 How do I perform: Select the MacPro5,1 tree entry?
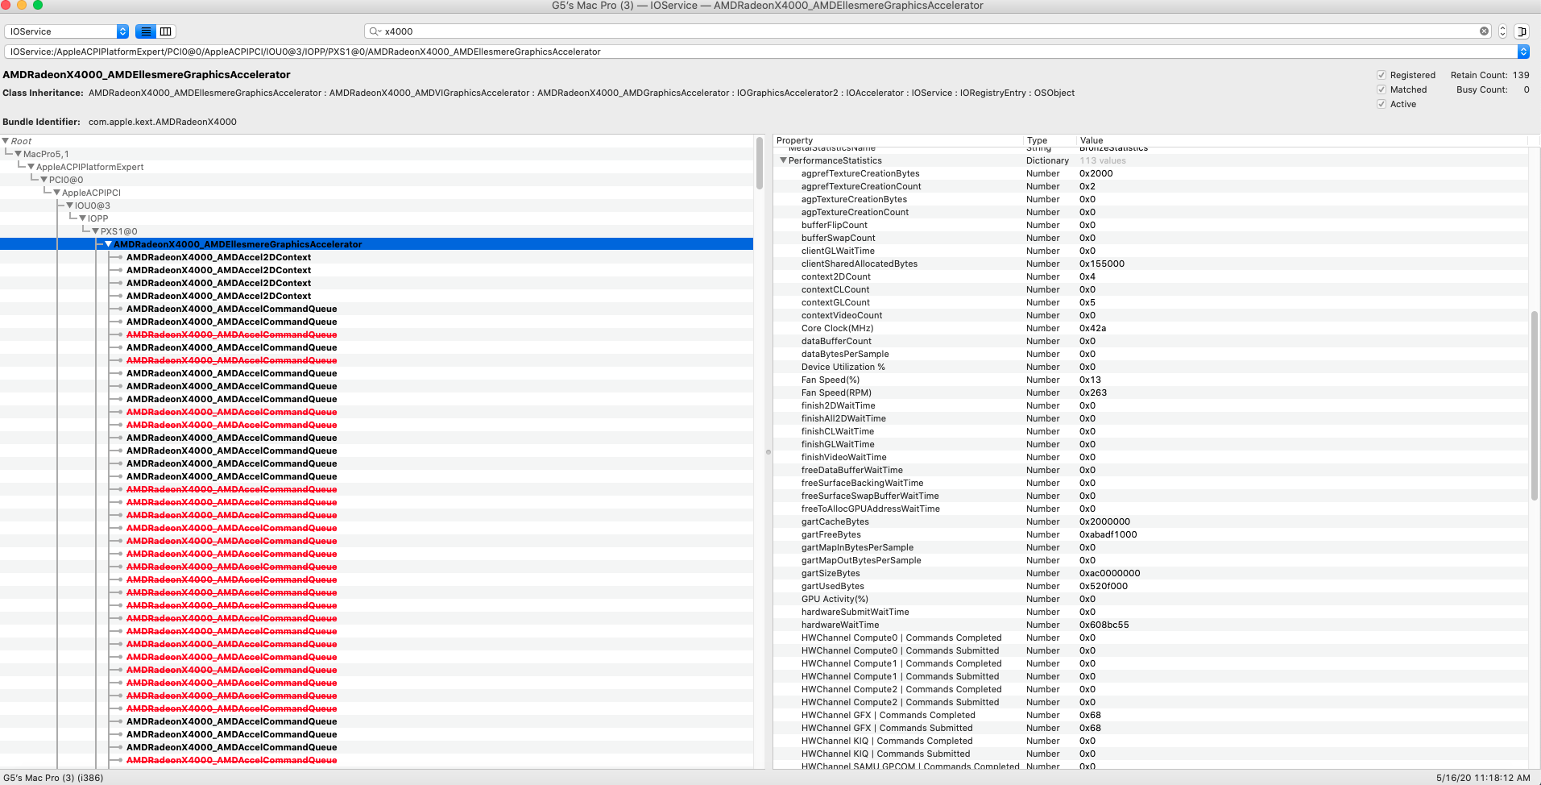(46, 154)
